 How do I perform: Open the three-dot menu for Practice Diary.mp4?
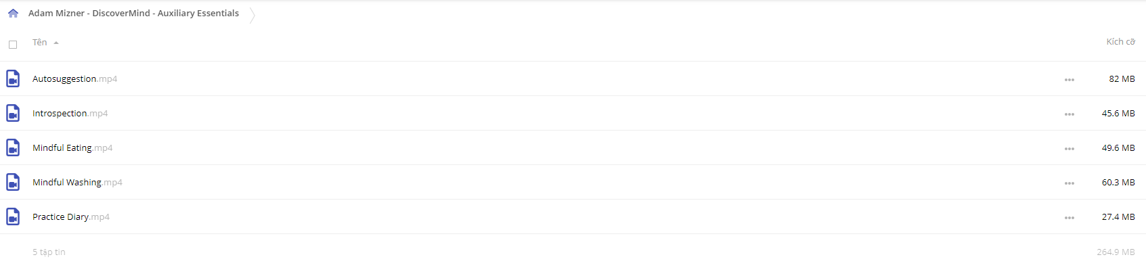pyautogui.click(x=1070, y=218)
